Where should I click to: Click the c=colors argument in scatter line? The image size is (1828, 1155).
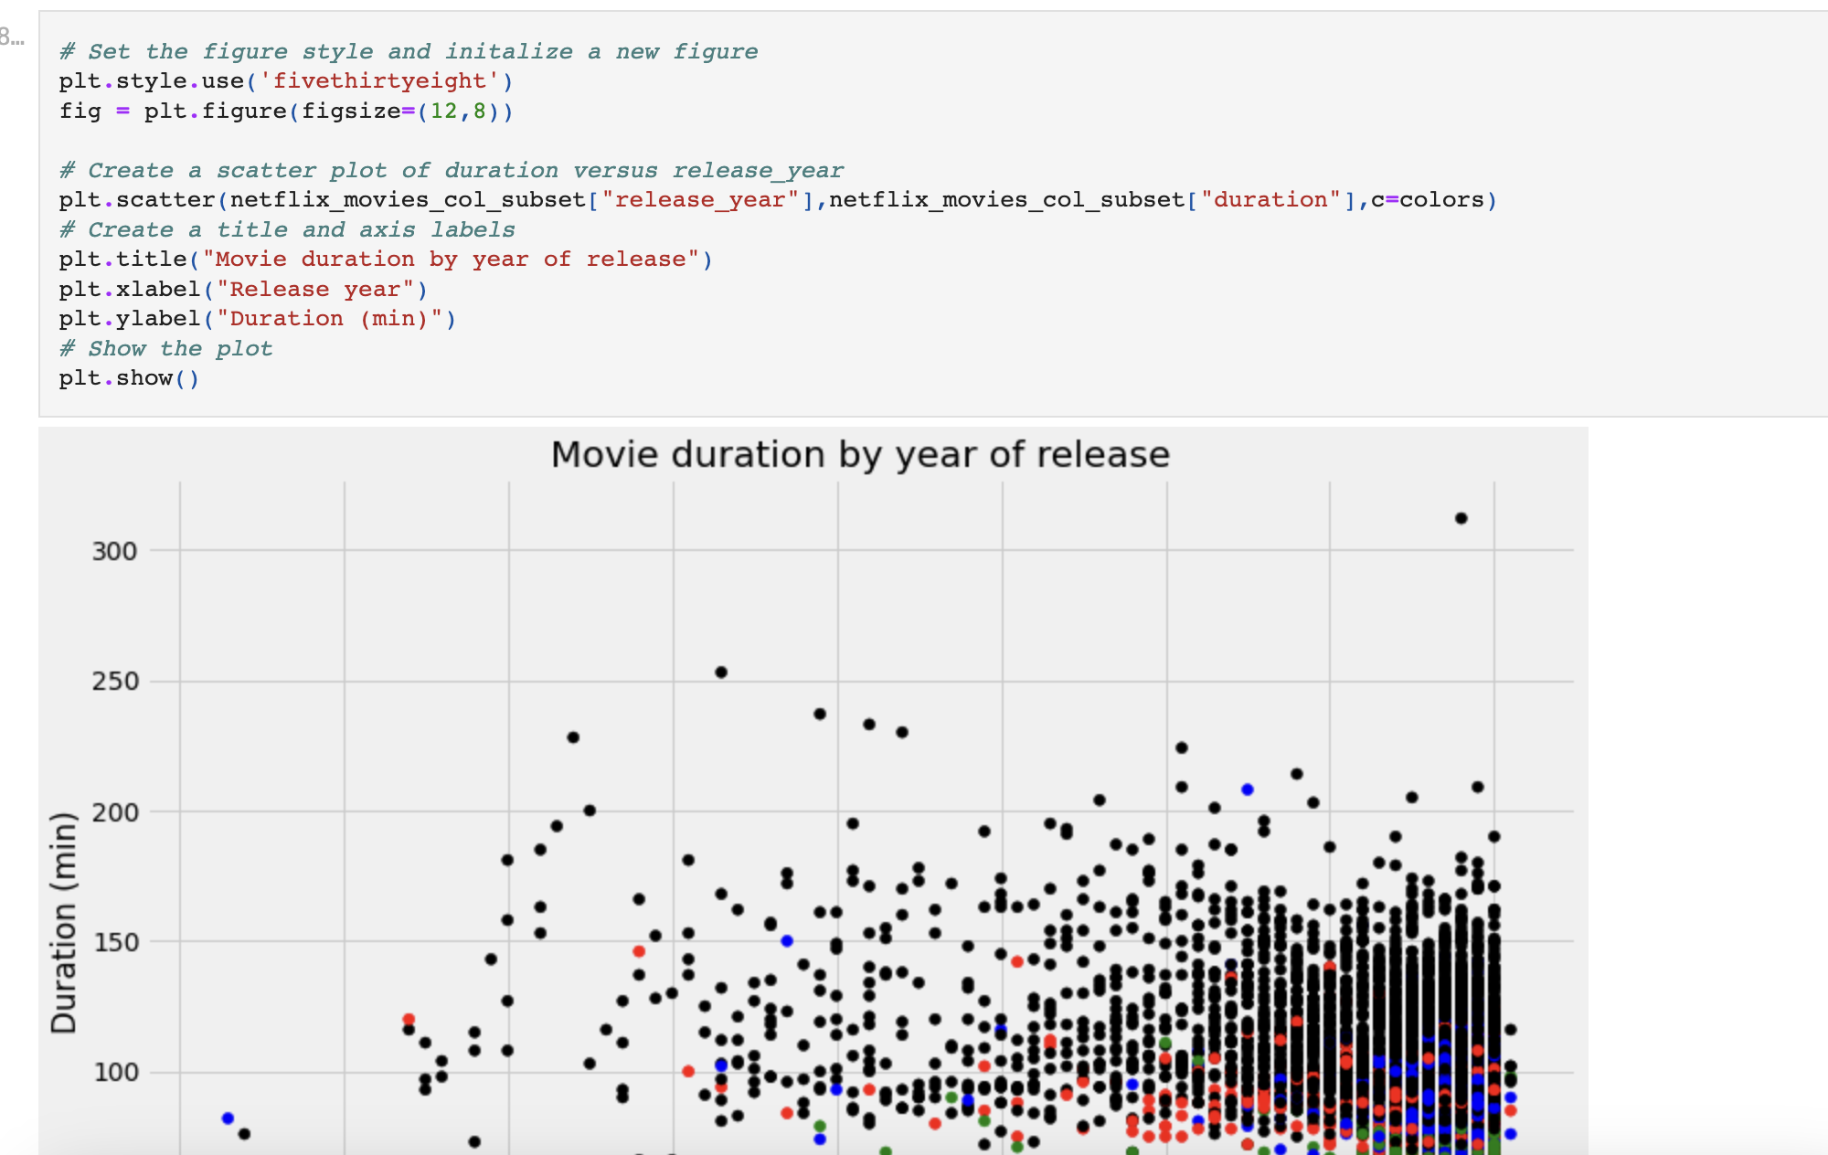coord(1426,200)
